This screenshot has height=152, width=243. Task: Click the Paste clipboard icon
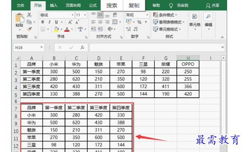[x=20, y=18]
